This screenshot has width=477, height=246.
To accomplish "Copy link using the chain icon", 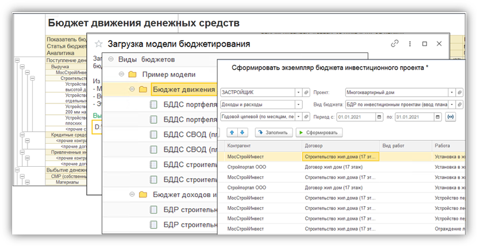I will [394, 44].
